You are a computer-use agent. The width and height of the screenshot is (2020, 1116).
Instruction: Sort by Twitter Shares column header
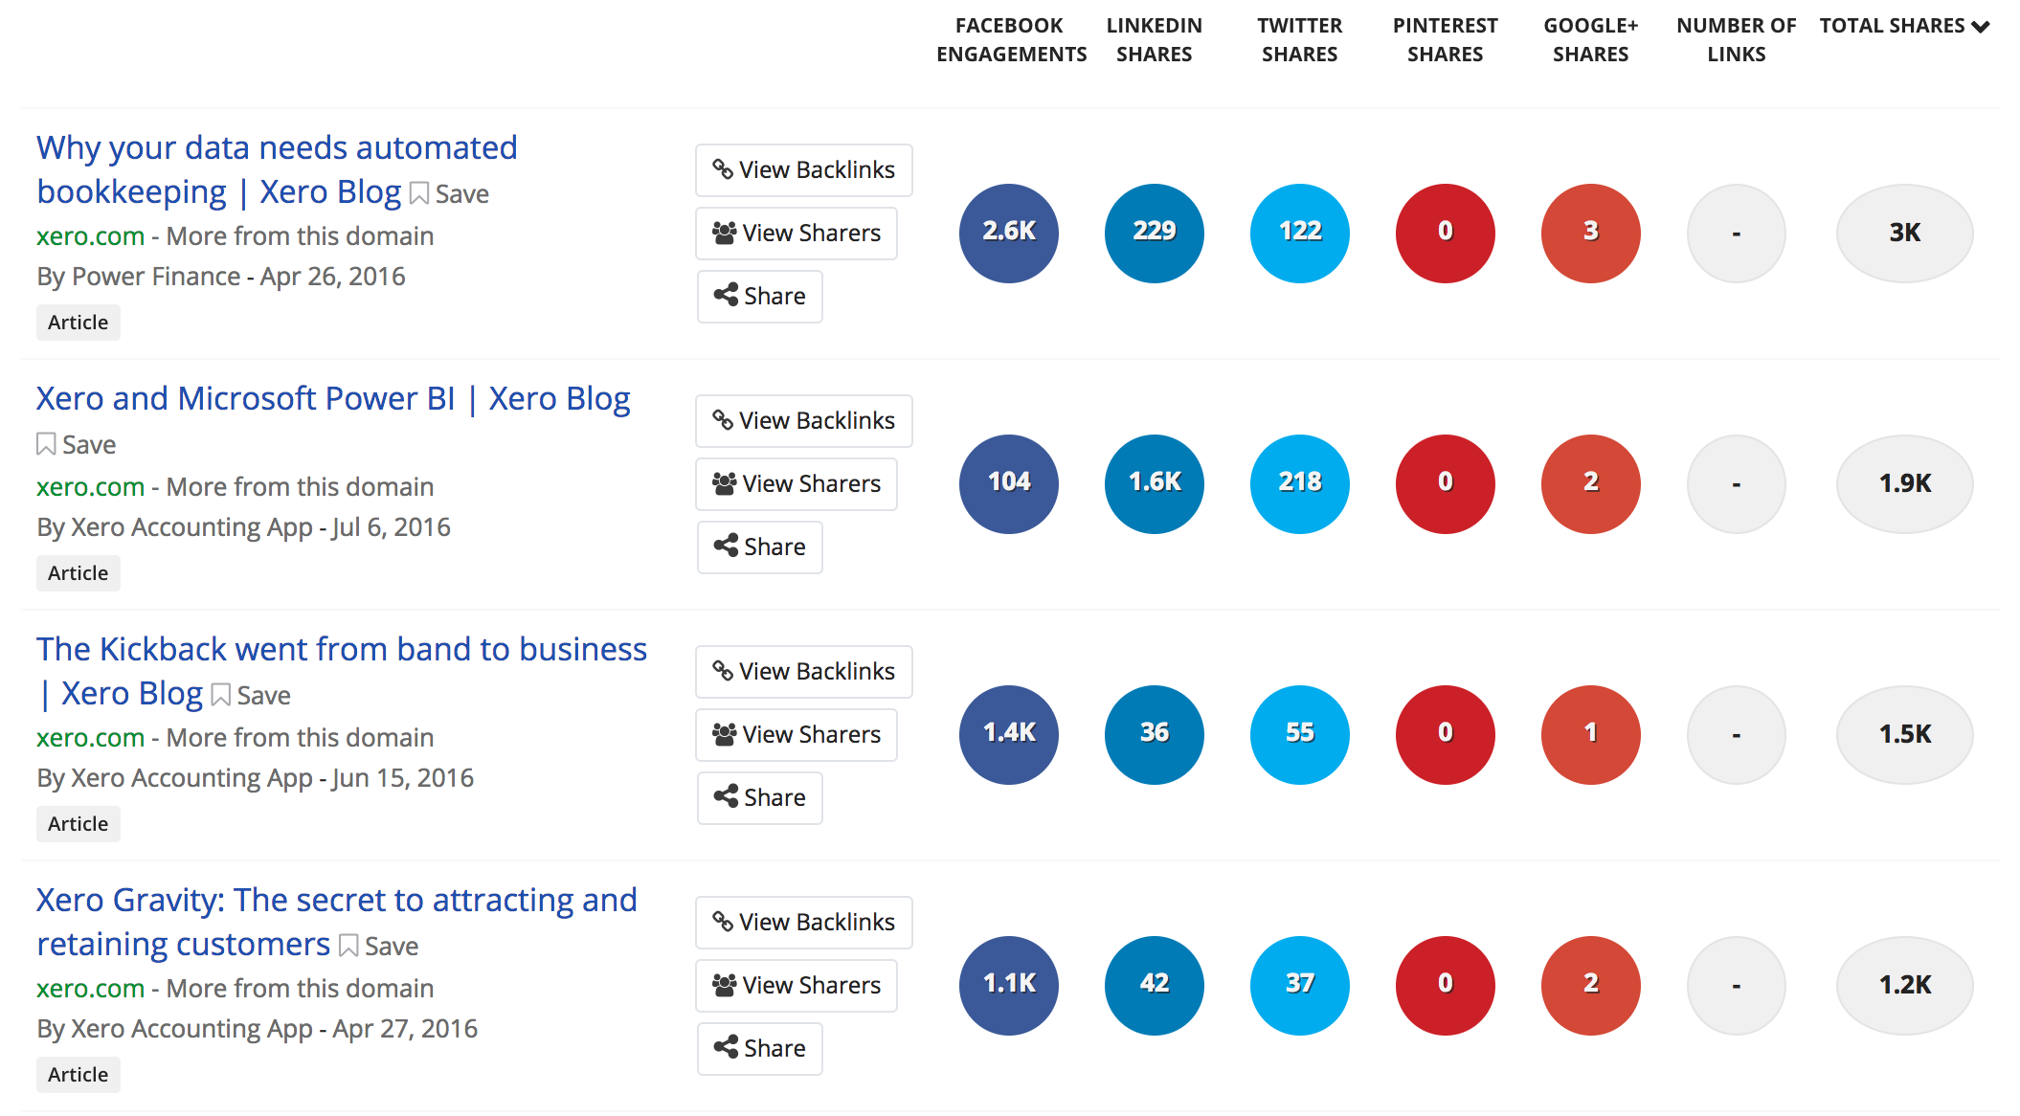1300,40
